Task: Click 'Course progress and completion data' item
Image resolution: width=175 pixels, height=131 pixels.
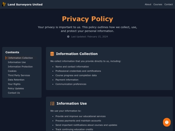Action: point(76,75)
